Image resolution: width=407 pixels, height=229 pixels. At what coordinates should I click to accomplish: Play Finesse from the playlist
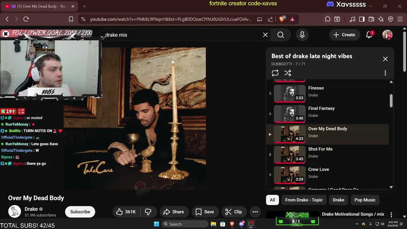(328, 94)
